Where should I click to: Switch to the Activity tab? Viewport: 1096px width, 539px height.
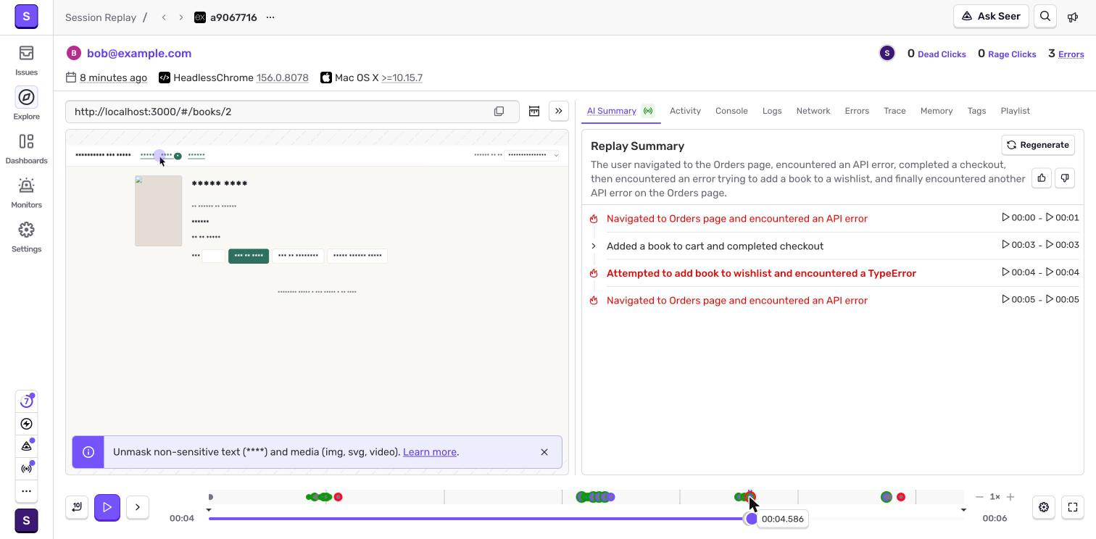[685, 111]
